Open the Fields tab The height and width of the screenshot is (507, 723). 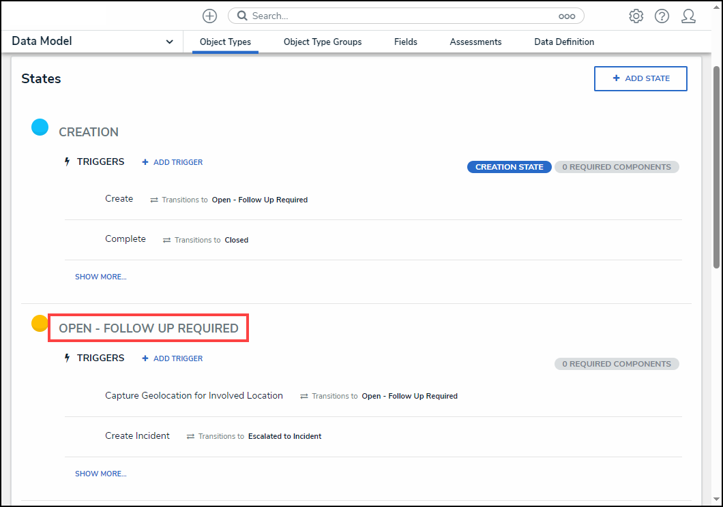click(406, 42)
